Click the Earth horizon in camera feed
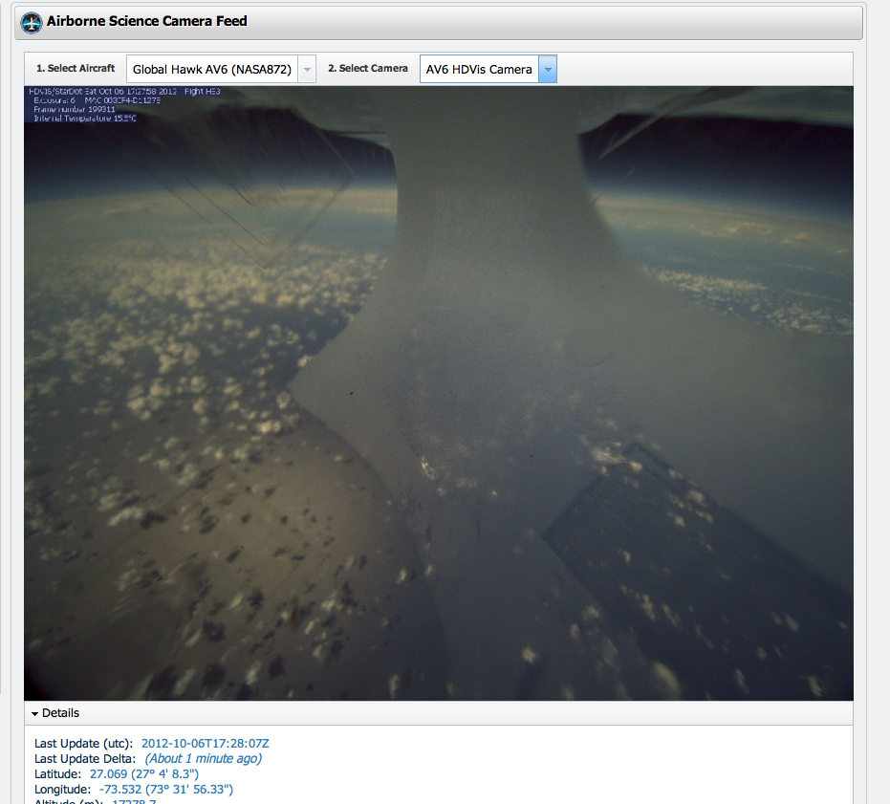 191,191
